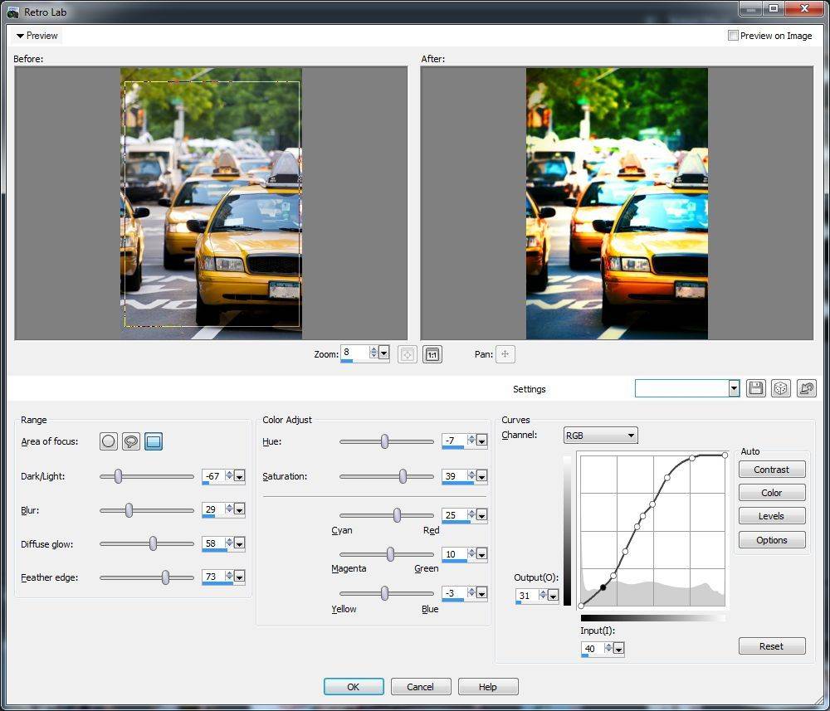Collapse the Preview section
Viewport: 830px width, 711px height.
(x=21, y=36)
